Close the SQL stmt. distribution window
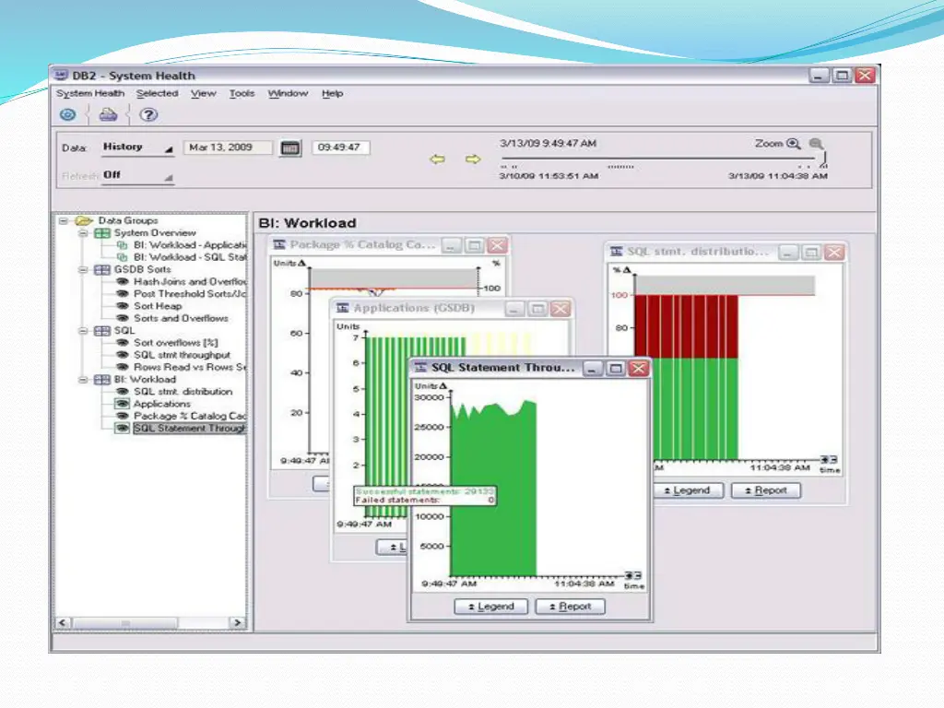Screen dimensions: 944x708 [x=834, y=253]
